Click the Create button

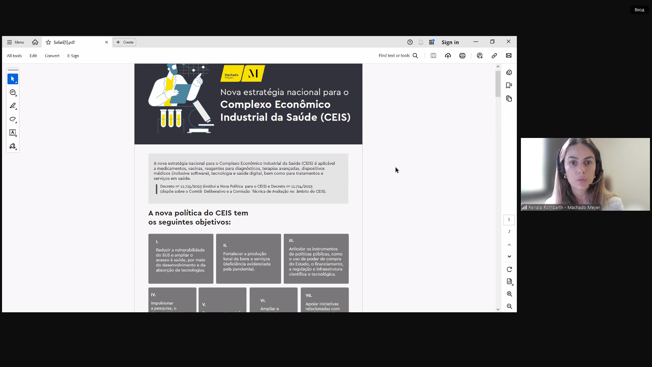[x=125, y=42]
